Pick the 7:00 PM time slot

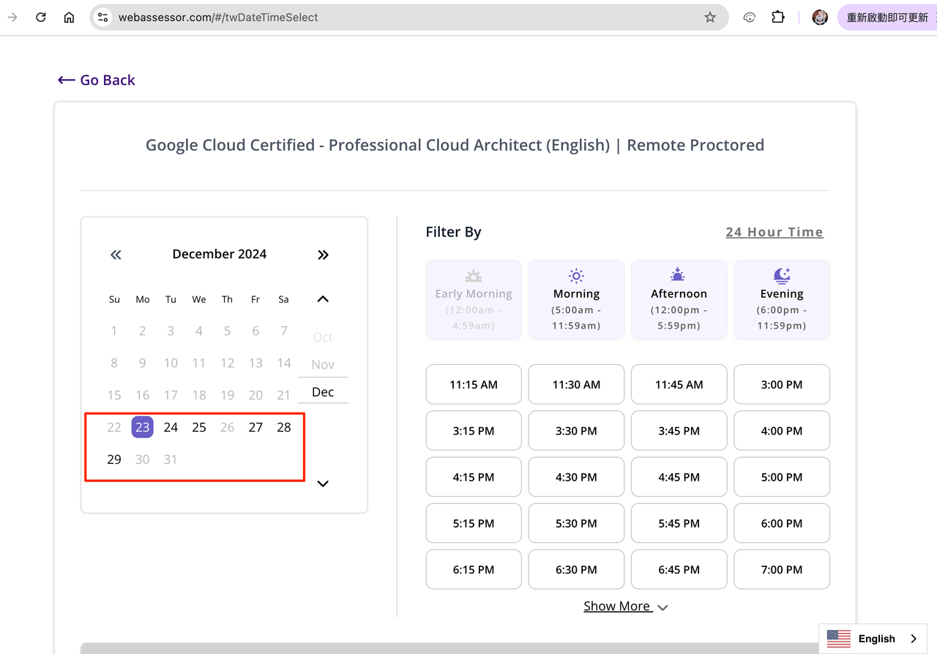pyautogui.click(x=782, y=569)
